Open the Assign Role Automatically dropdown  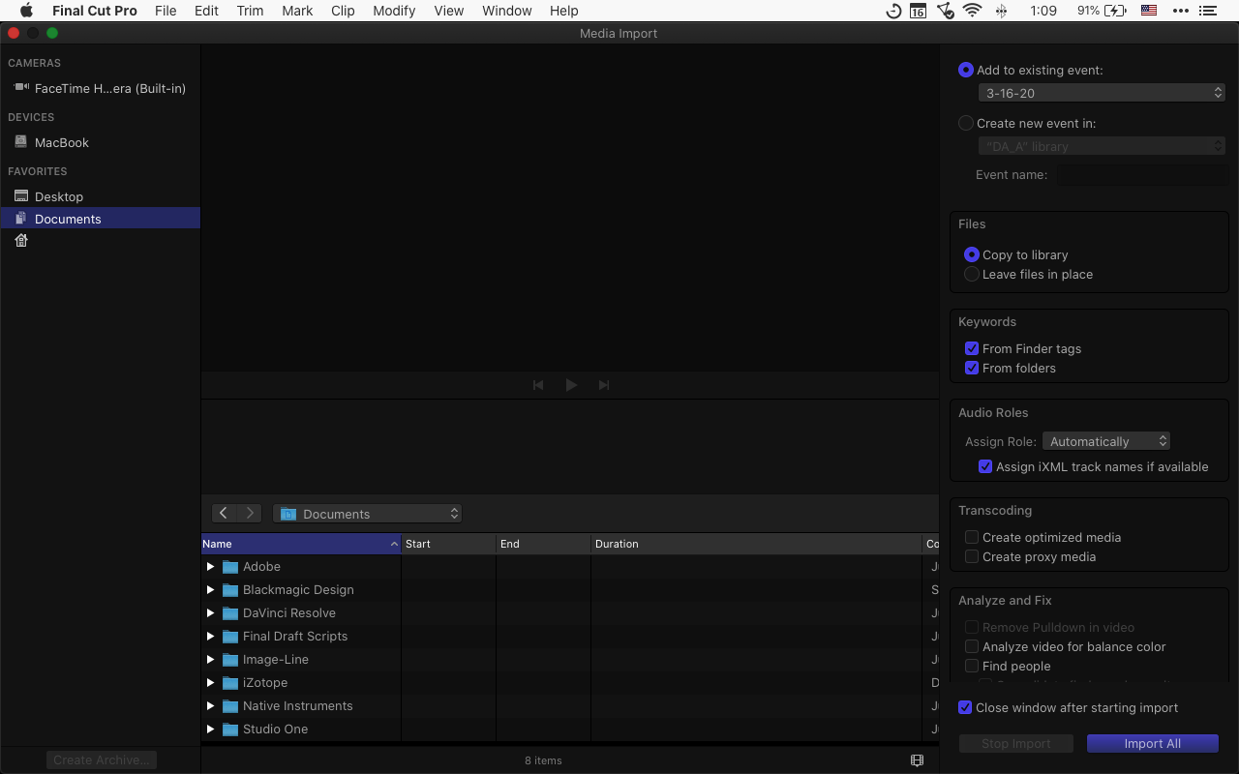click(x=1106, y=442)
